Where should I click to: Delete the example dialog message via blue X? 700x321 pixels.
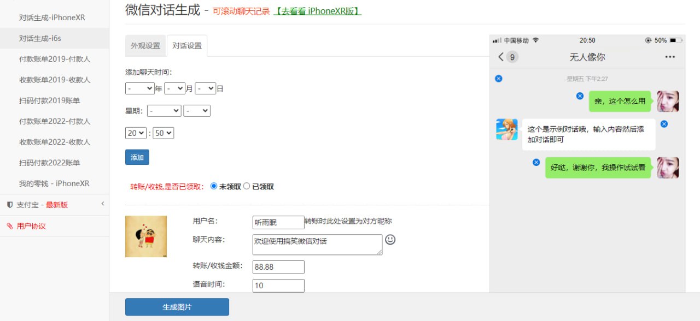(x=664, y=124)
